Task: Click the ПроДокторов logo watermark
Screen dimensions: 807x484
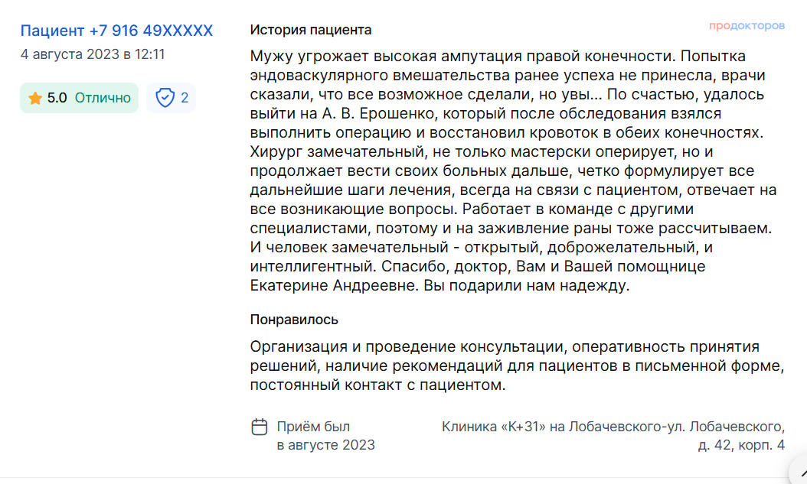Action: click(747, 26)
